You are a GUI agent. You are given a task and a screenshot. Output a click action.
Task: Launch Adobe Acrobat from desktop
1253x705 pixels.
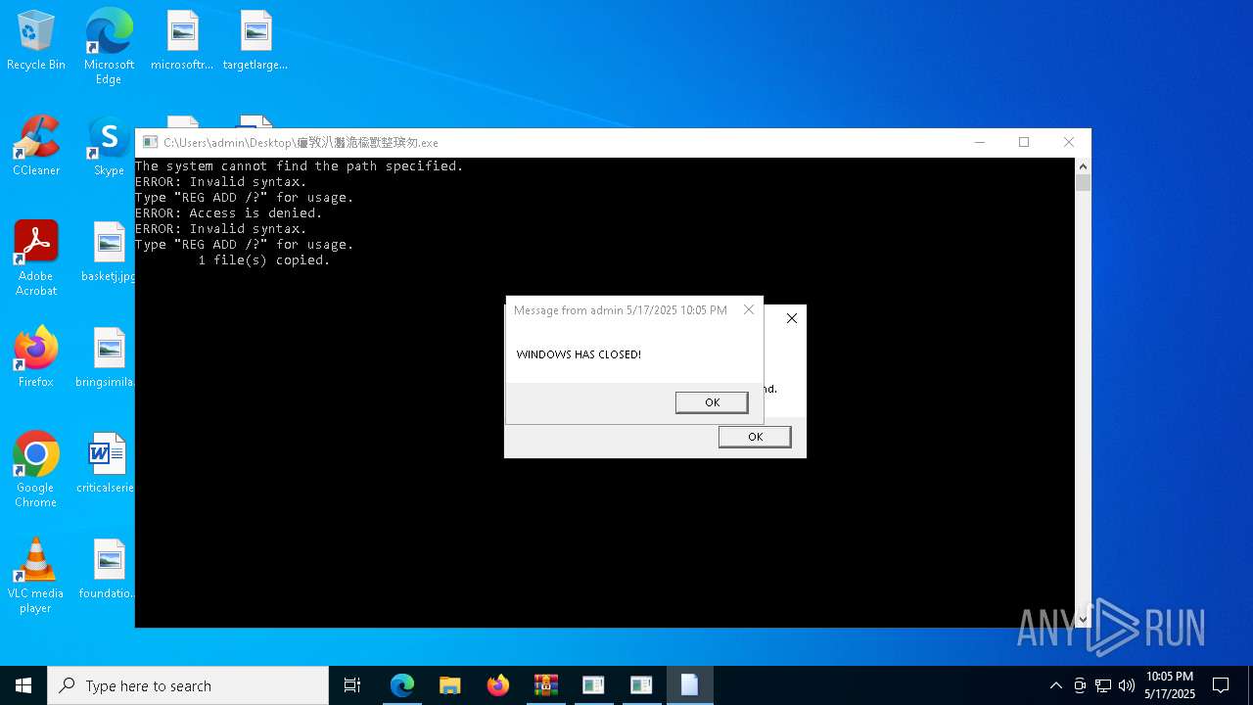tap(36, 258)
